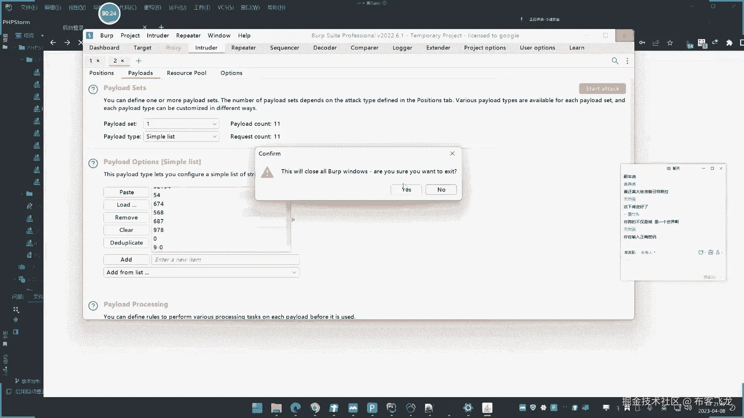
Task: Open the Add from list dropdown
Action: [x=201, y=272]
